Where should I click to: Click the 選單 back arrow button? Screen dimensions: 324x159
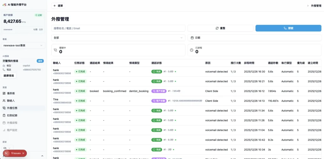coord(58,6)
